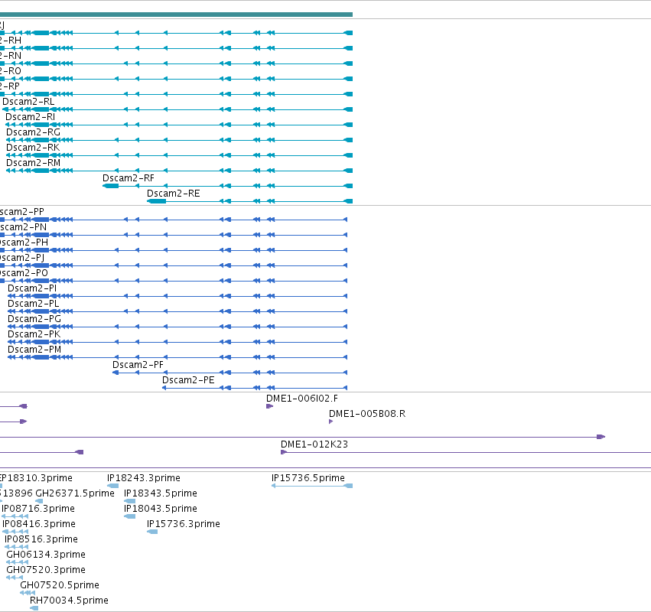
Task: Select the GH06134.3prime EST label
Action: 46,555
